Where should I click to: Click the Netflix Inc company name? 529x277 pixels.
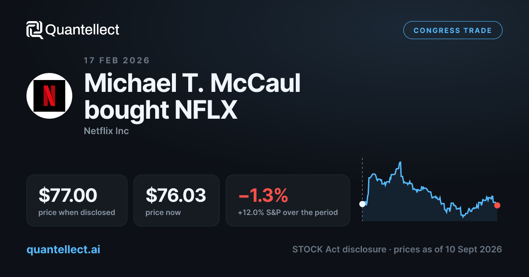point(106,131)
